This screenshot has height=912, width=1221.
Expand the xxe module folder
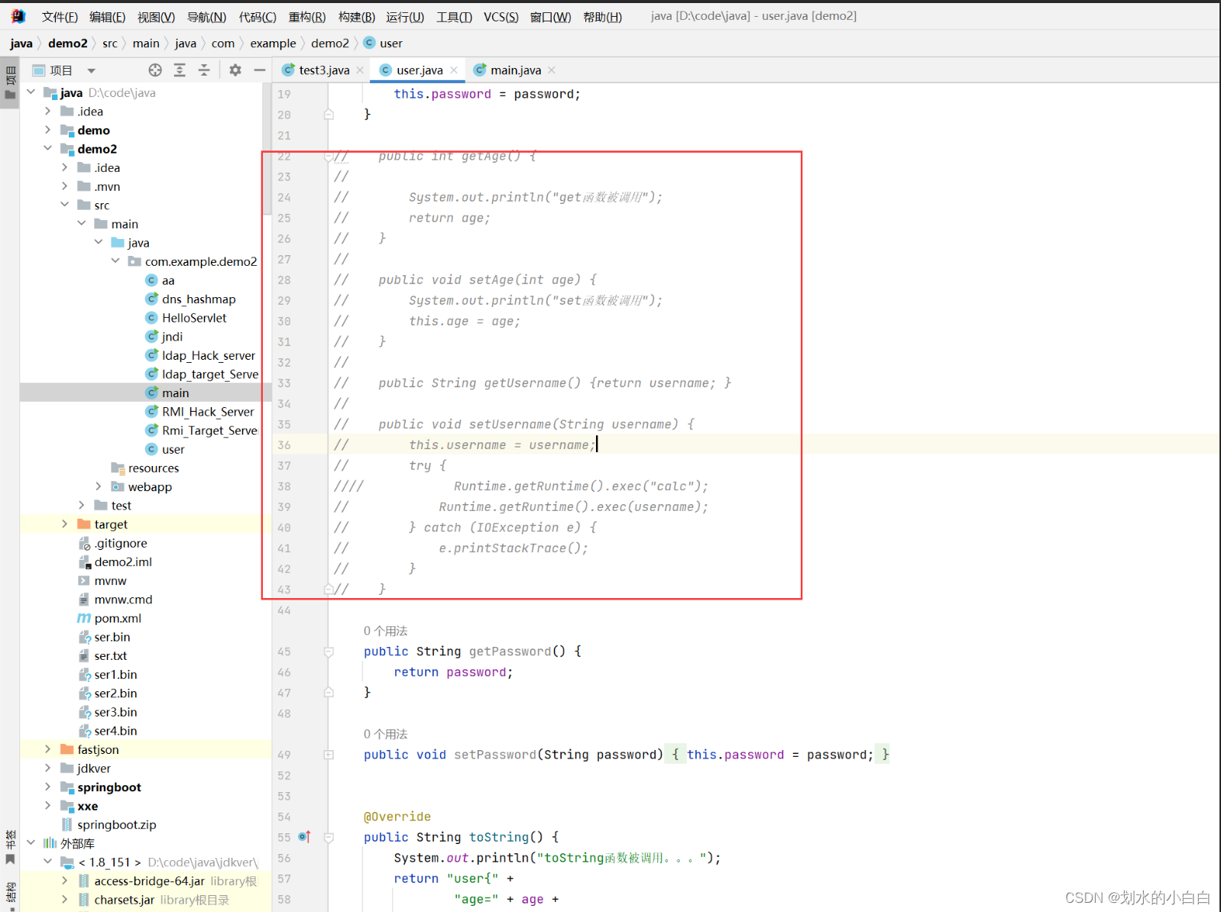[47, 806]
